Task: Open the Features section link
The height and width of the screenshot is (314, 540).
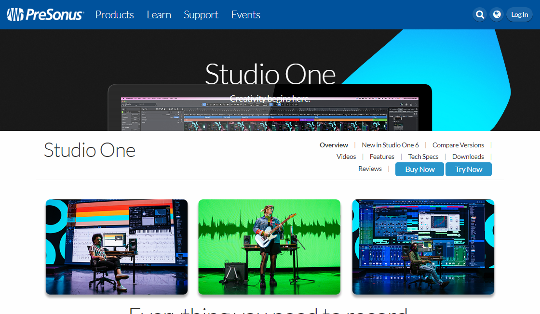Action: (x=382, y=157)
